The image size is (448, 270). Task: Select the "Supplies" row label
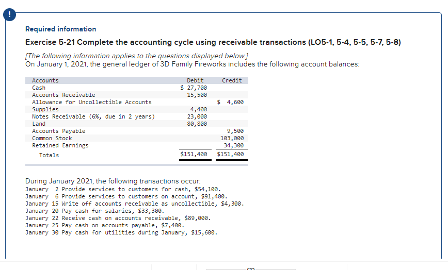pyautogui.click(x=45, y=109)
